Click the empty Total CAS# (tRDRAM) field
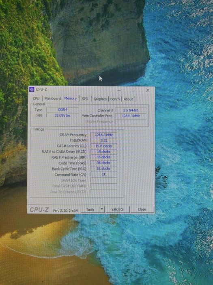This screenshot has width=213, height=285. [103, 186]
